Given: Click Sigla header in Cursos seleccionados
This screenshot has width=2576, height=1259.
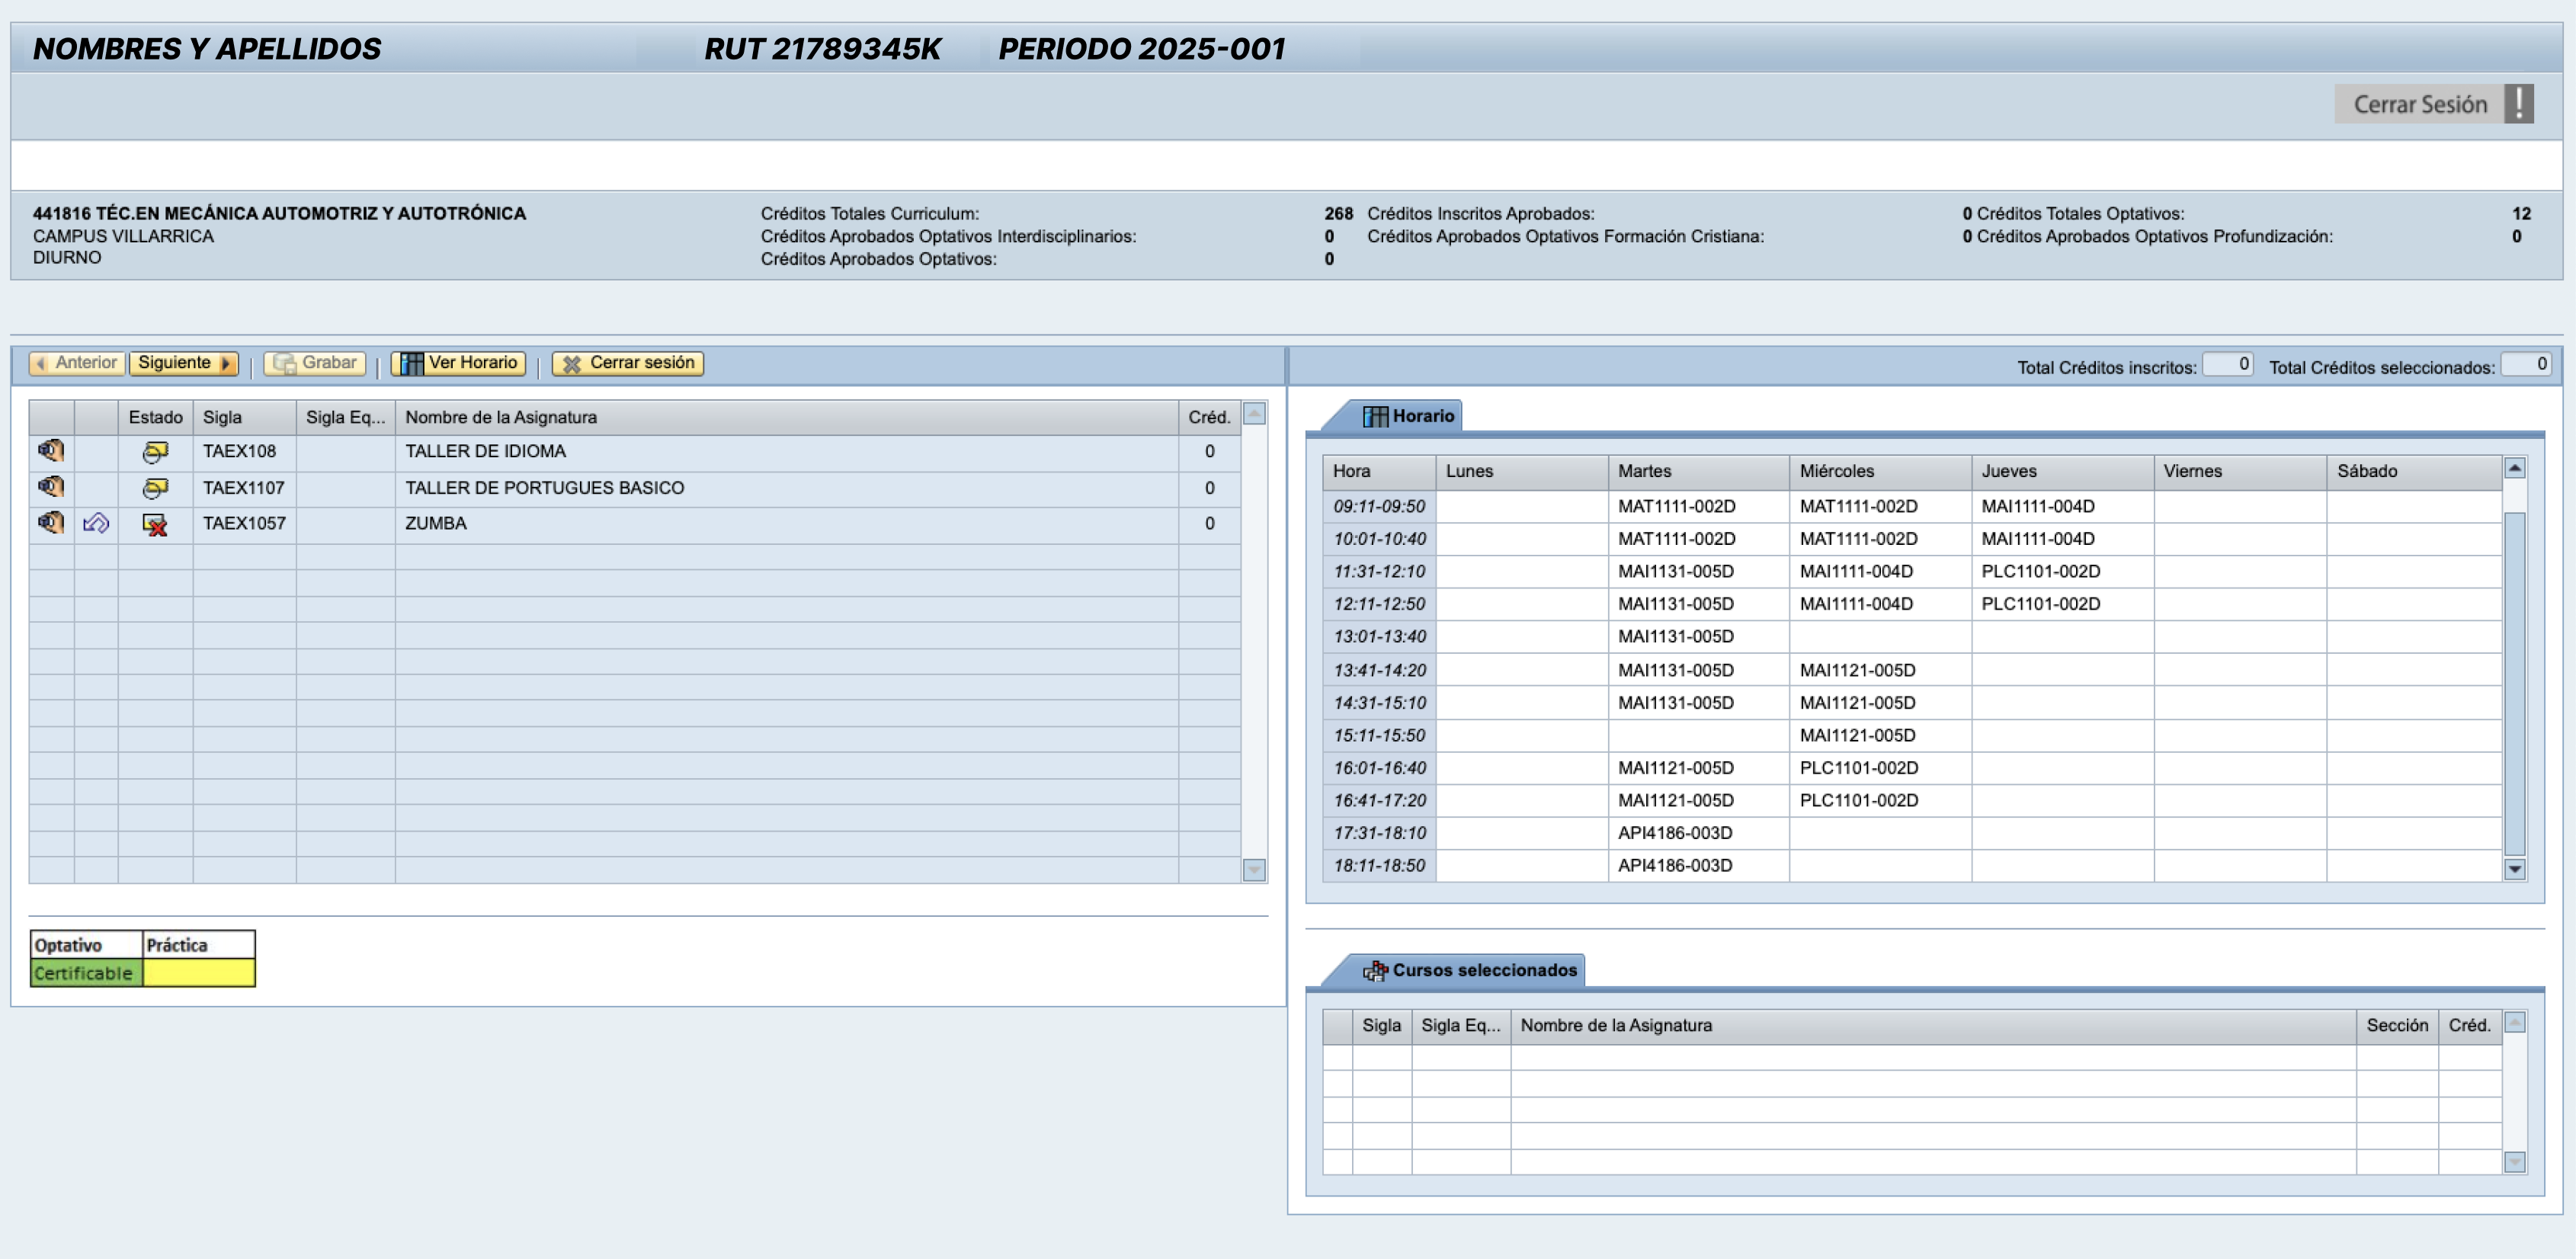Looking at the screenshot, I should tap(1382, 1026).
